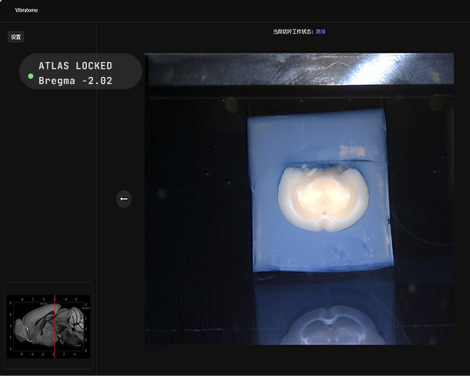The width and height of the screenshot is (470, 376).
Task: Click the Vibratome title text
Action: [x=26, y=11]
